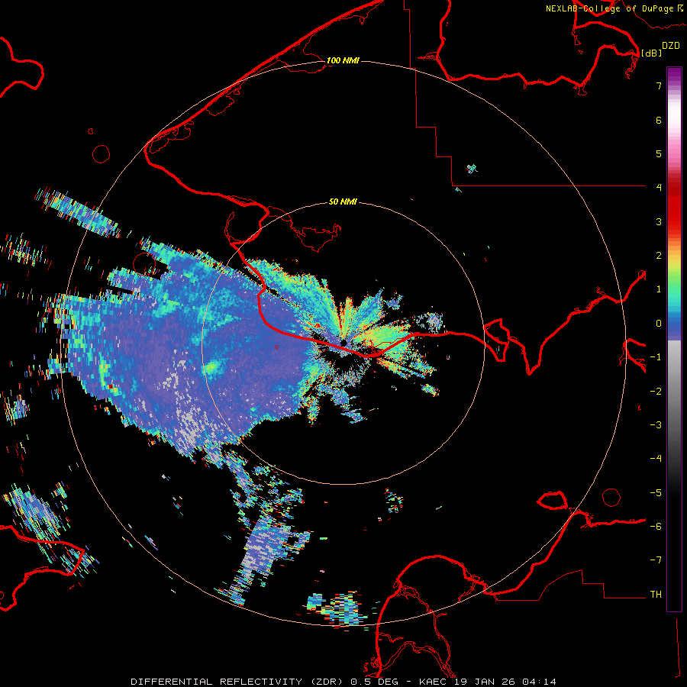Click the 'DZD' colorbar title
The image size is (687, 687).
[x=671, y=46]
